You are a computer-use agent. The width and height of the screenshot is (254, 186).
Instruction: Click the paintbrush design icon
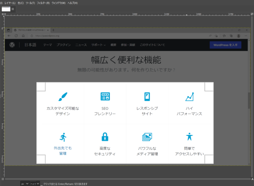(63, 96)
